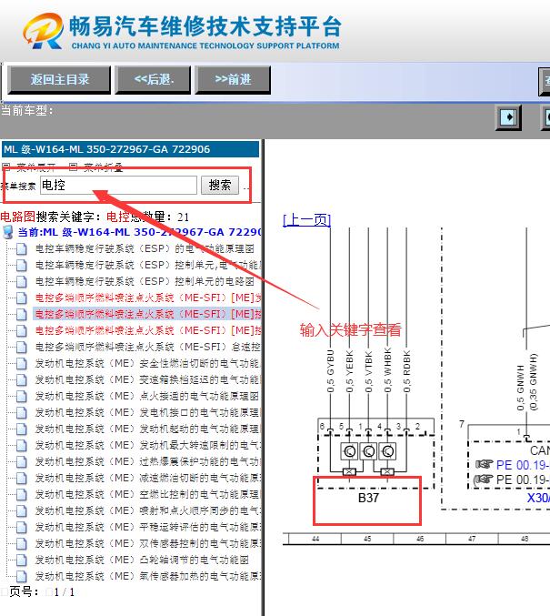Open the ME-SFI 怠速控 entry
Image resolution: width=550 pixels, height=616 pixels.
(x=148, y=347)
